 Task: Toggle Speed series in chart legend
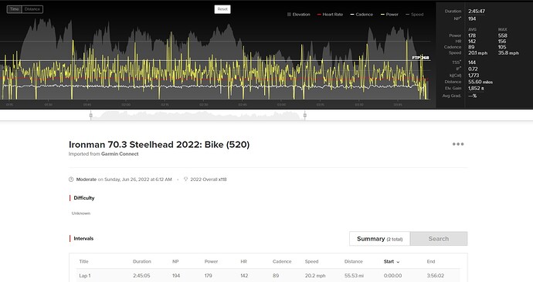414,15
